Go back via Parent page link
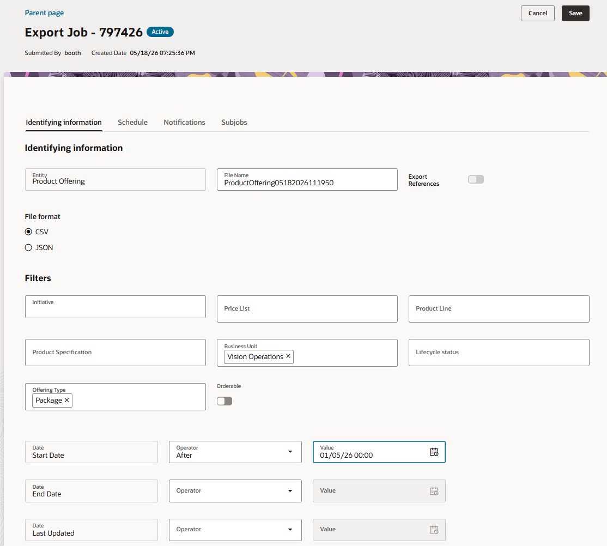This screenshot has width=607, height=546. [44, 13]
